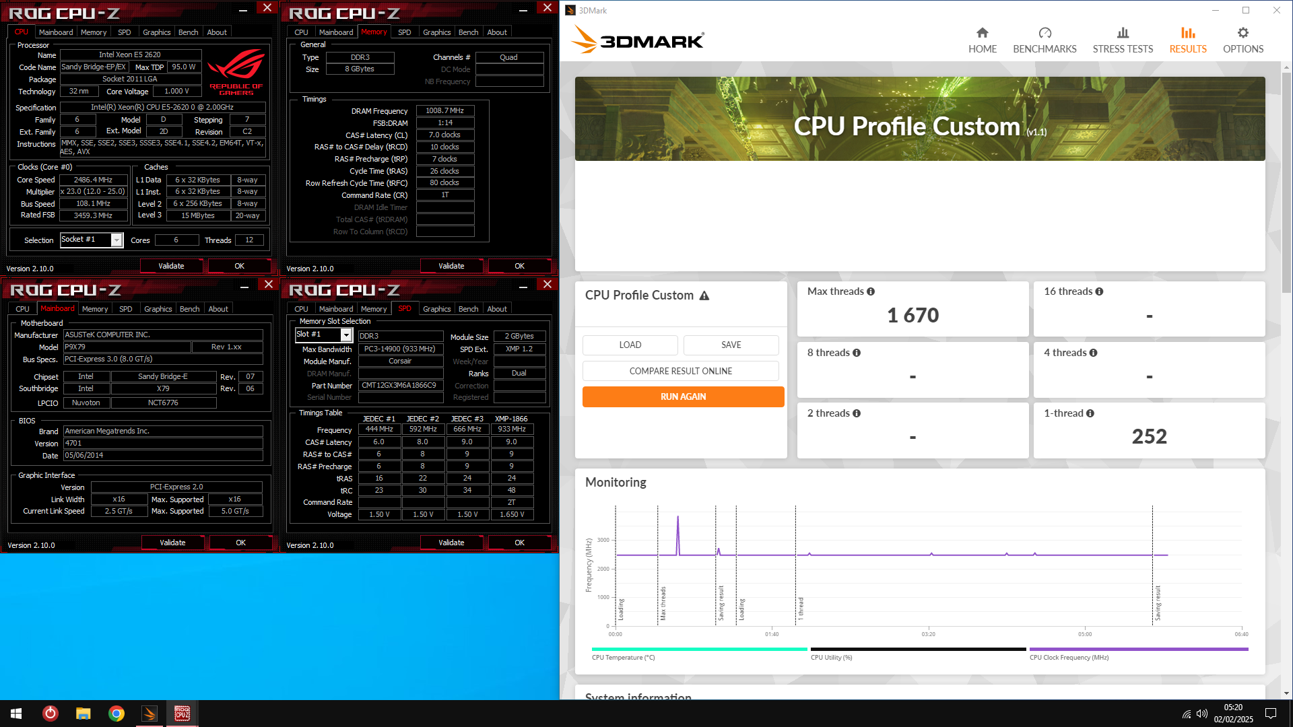Click the info icon next to 16 threads

point(1099,291)
